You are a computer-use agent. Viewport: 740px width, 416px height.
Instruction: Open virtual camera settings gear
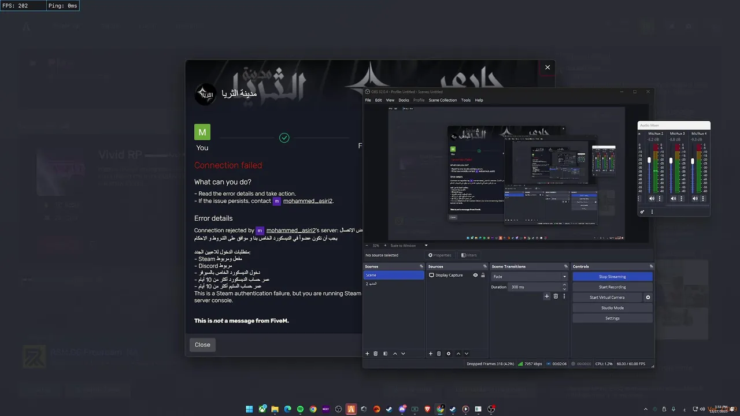pos(648,298)
